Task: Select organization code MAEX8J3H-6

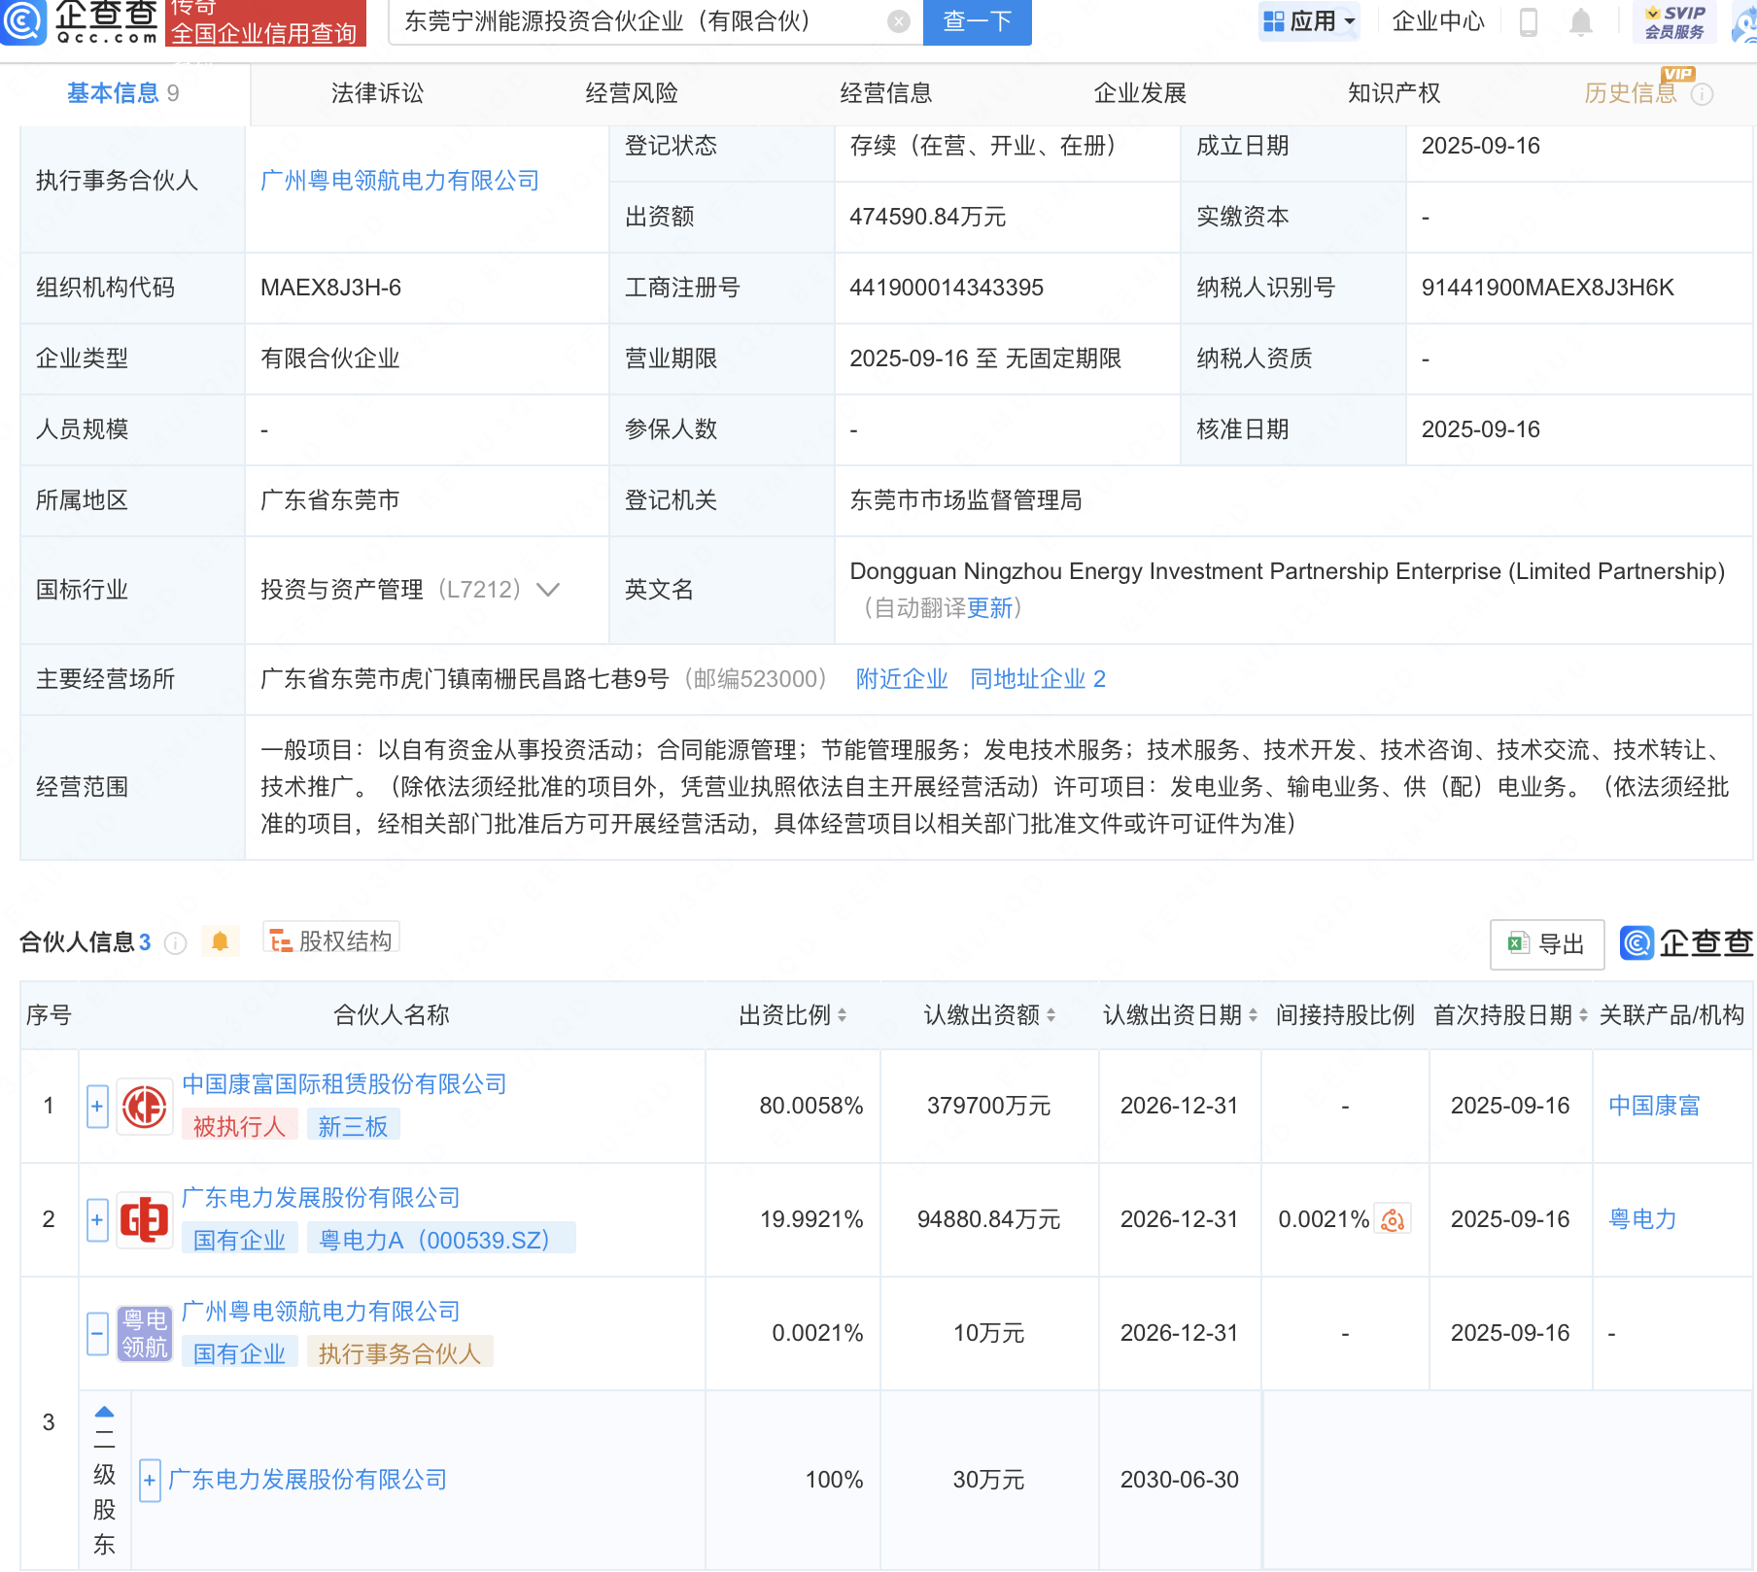Action: (x=330, y=288)
